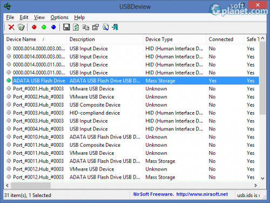The width and height of the screenshot is (270, 203).
Task: Click the vertical scrollbar down arrow
Action: tap(262, 178)
